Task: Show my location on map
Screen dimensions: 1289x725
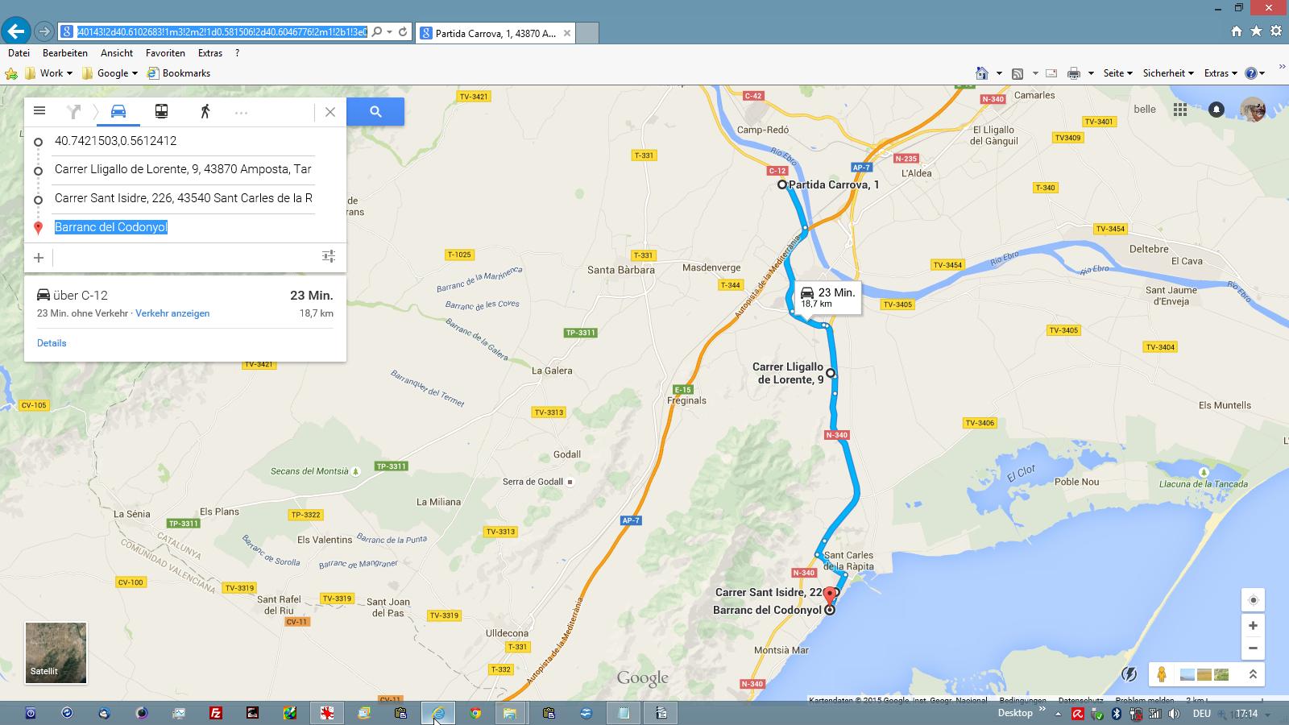Action: [1253, 600]
